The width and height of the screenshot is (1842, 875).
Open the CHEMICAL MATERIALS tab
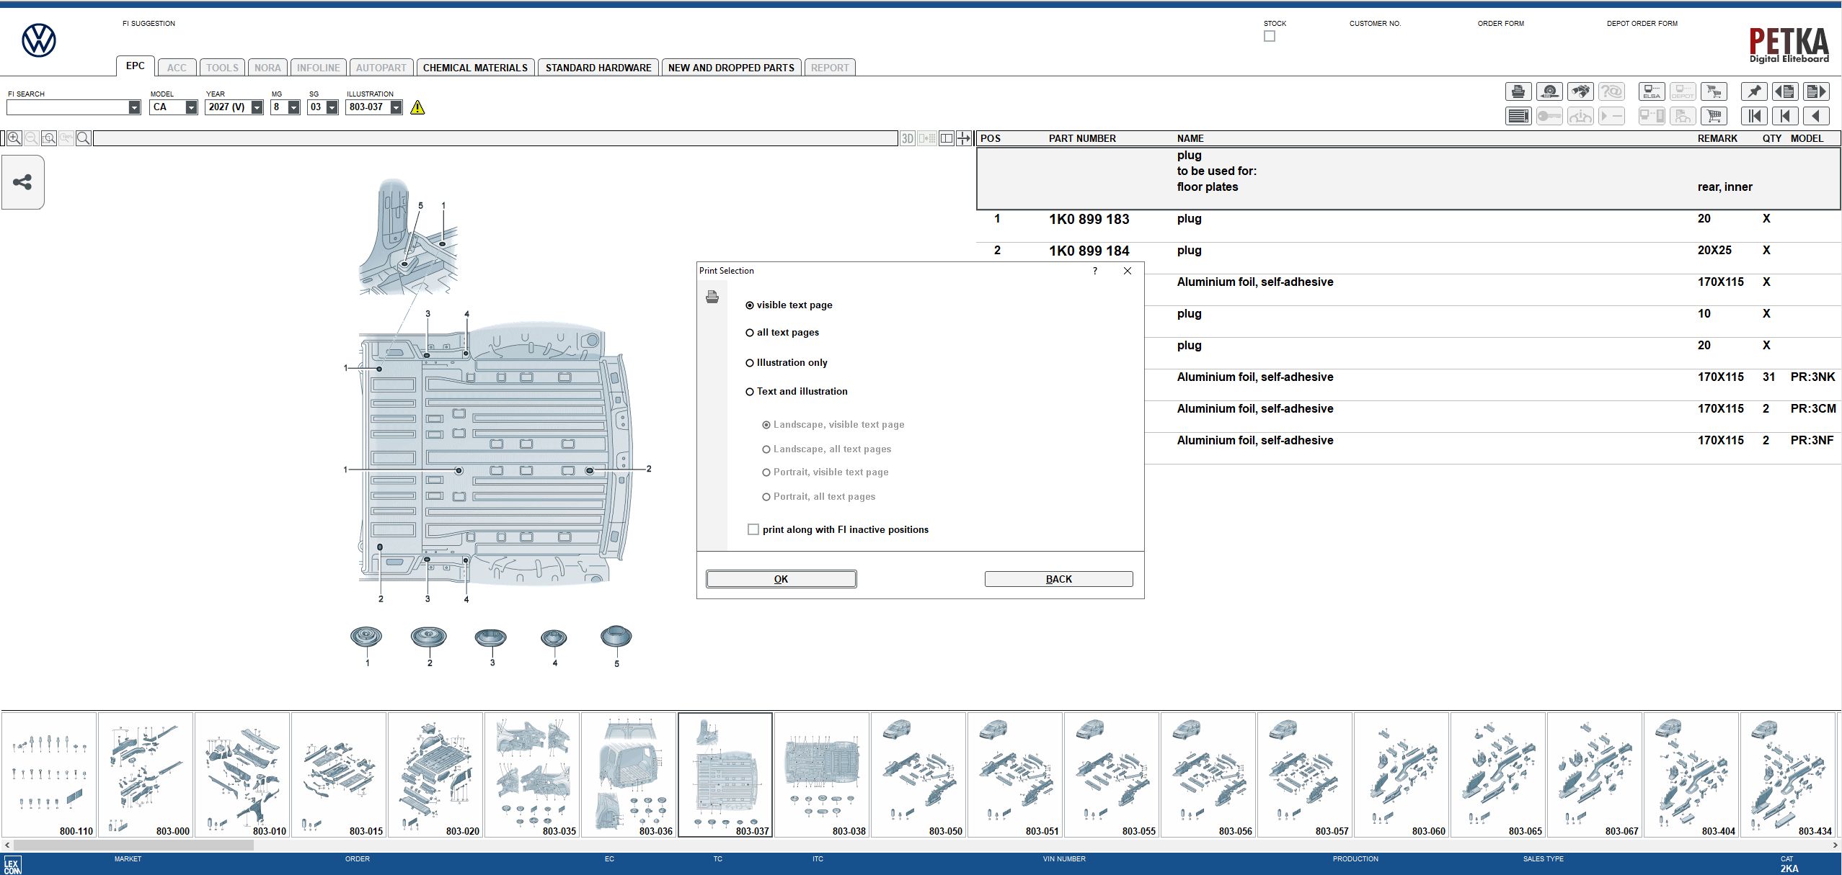click(475, 68)
